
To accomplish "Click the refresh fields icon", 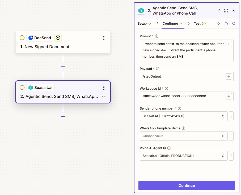I will 226,24.
